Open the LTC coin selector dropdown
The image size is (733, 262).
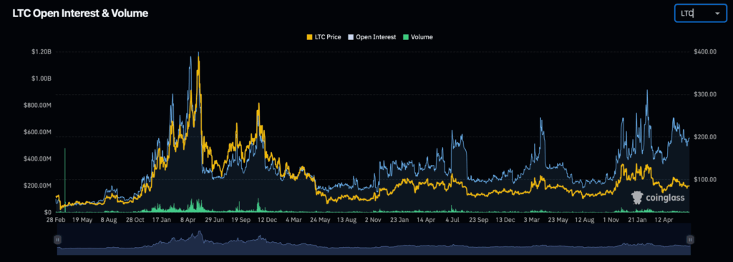[700, 14]
